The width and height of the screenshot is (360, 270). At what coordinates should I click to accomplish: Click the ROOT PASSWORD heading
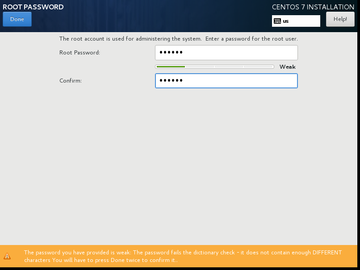(x=33, y=7)
